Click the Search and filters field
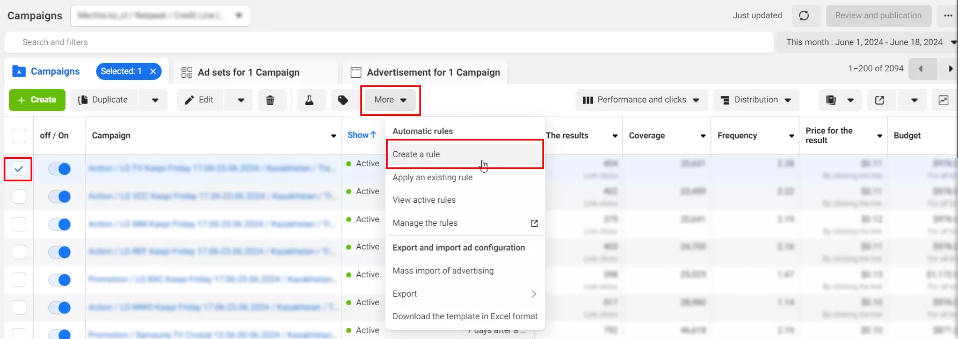This screenshot has height=339, width=958. 389,42
